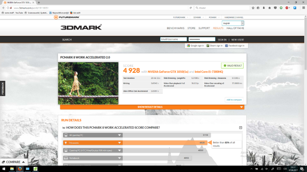The image size is (307, 172).
Task: Expand the 4K gaming PC dropdown
Action: pyautogui.click(x=119, y=135)
